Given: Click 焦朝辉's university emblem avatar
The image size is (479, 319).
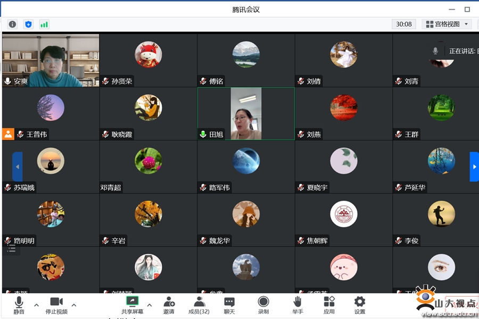Looking at the screenshot, I should click(344, 214).
